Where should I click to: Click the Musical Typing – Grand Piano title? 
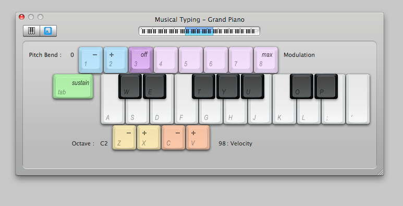coord(200,19)
